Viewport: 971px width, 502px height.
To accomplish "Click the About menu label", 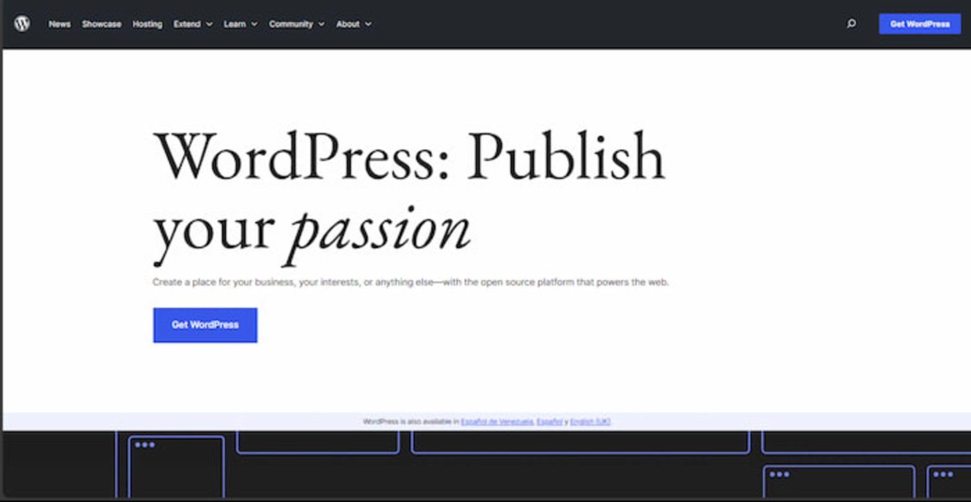I will coord(348,24).
